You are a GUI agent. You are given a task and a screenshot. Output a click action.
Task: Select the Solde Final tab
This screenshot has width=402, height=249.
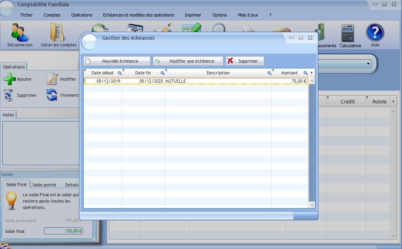tap(16, 184)
